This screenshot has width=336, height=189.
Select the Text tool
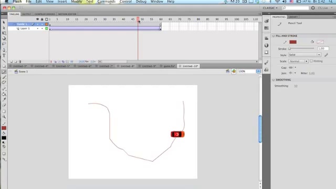click(x=4, y=56)
